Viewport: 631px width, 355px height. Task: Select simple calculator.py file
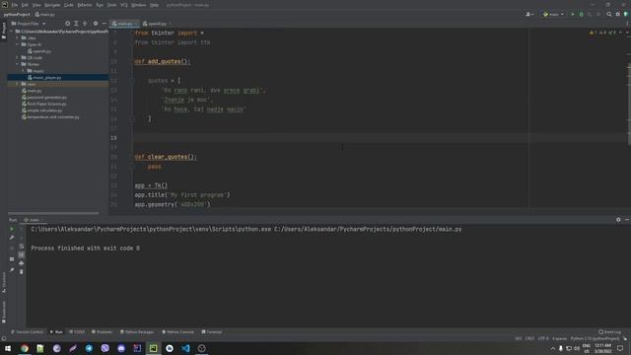point(44,110)
